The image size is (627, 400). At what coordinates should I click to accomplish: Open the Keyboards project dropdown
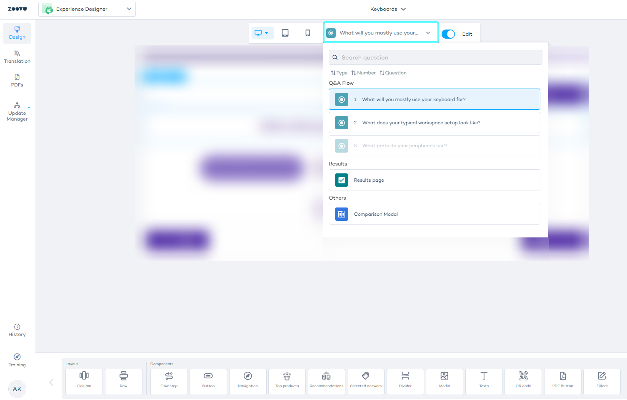click(x=387, y=9)
